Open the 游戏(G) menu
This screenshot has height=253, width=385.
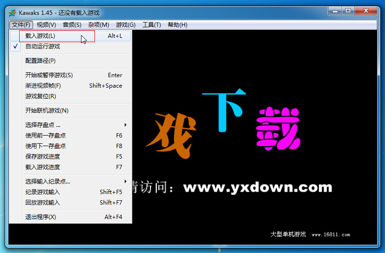click(126, 25)
